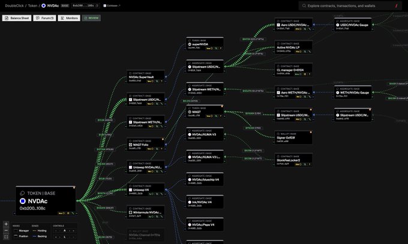
Task: Open the Monitors panel
Action: click(69, 18)
